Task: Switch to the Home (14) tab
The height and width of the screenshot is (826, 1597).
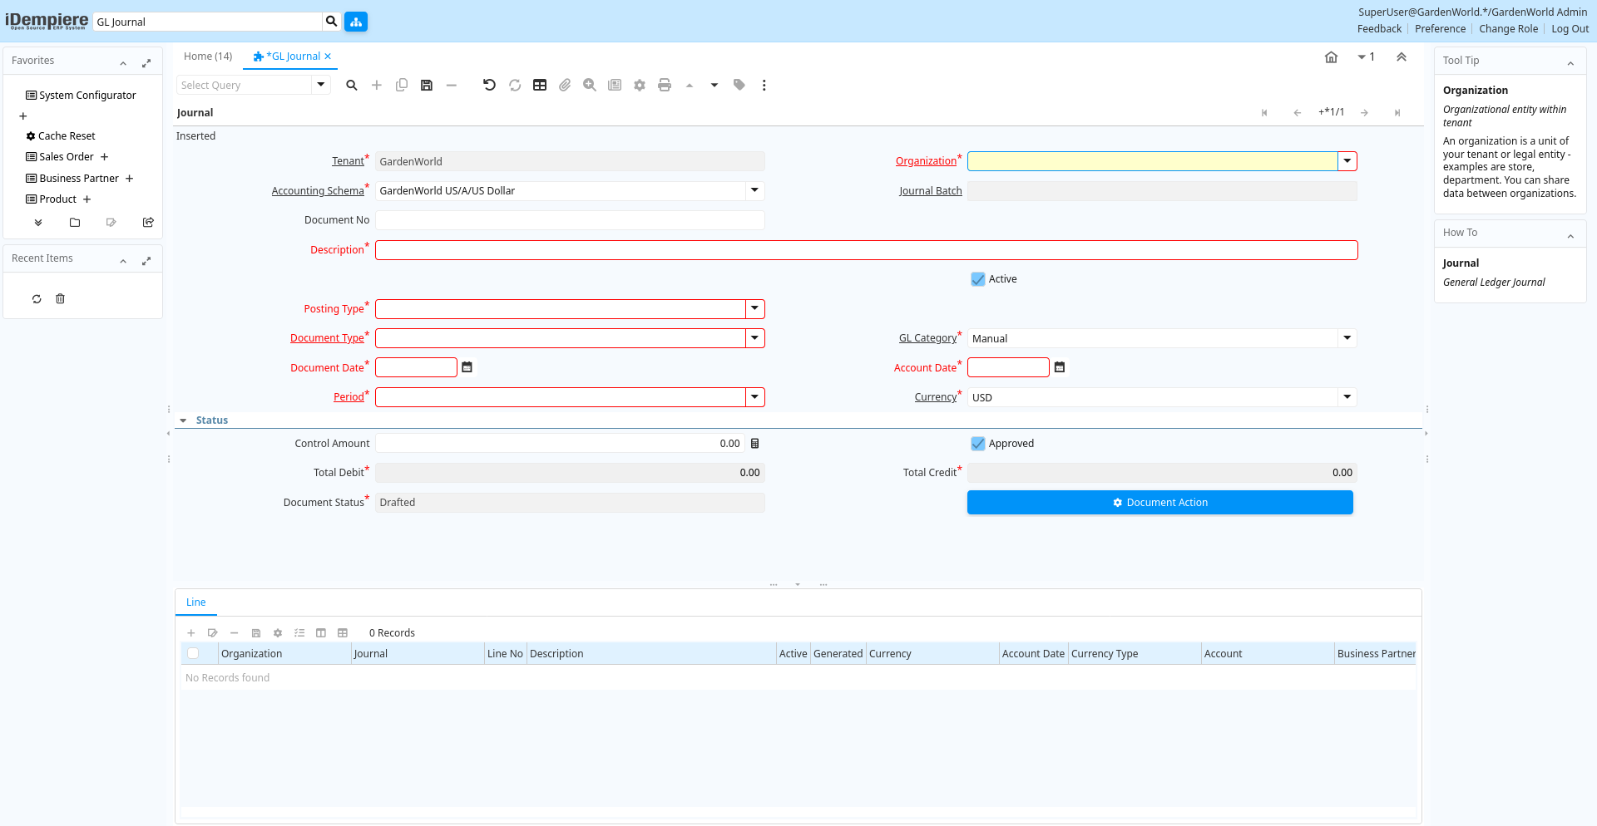Action: click(x=208, y=57)
